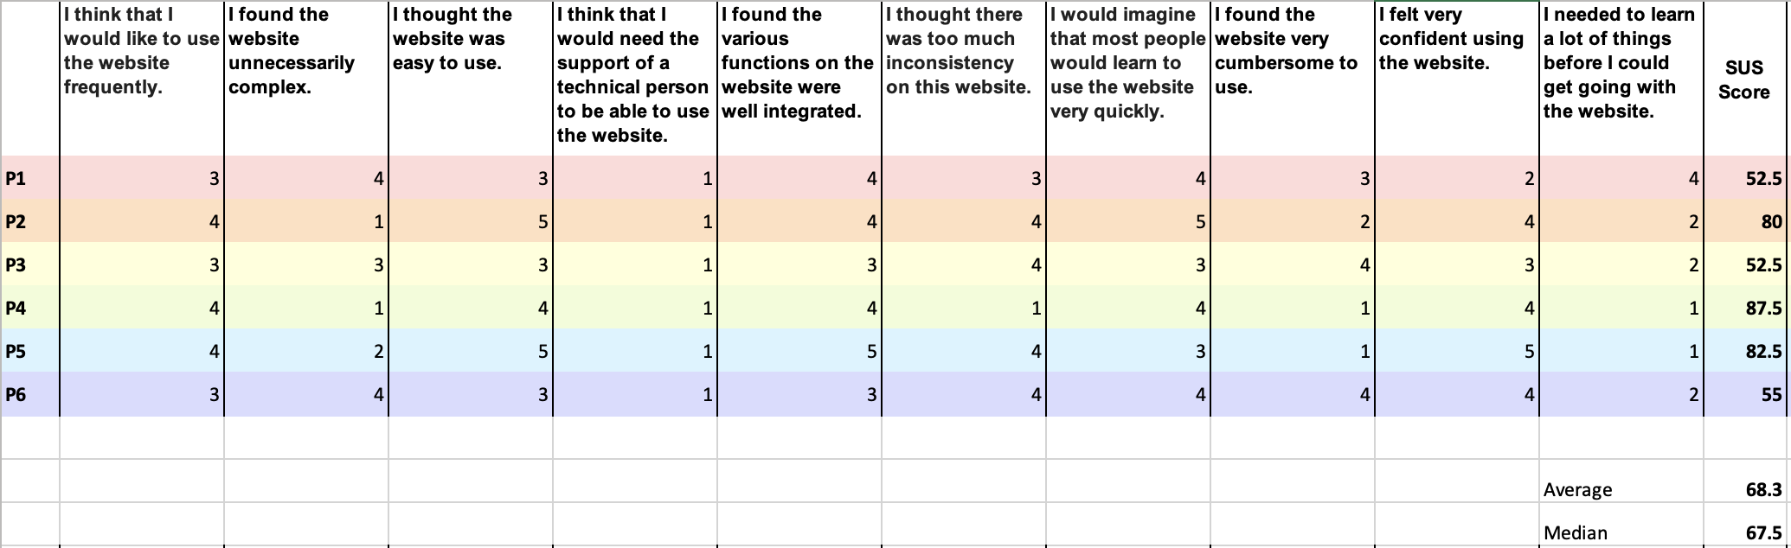Select the P6 row label
The image size is (1791, 548).
29,395
